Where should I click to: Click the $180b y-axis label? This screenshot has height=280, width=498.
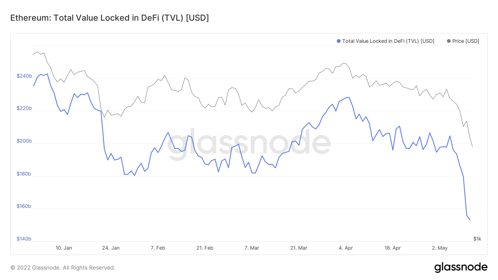(x=24, y=174)
